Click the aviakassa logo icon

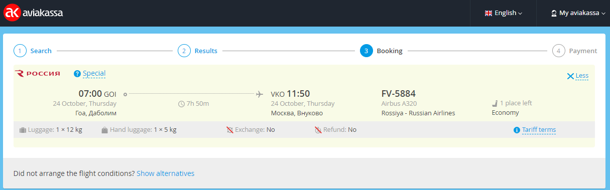pyautogui.click(x=13, y=14)
